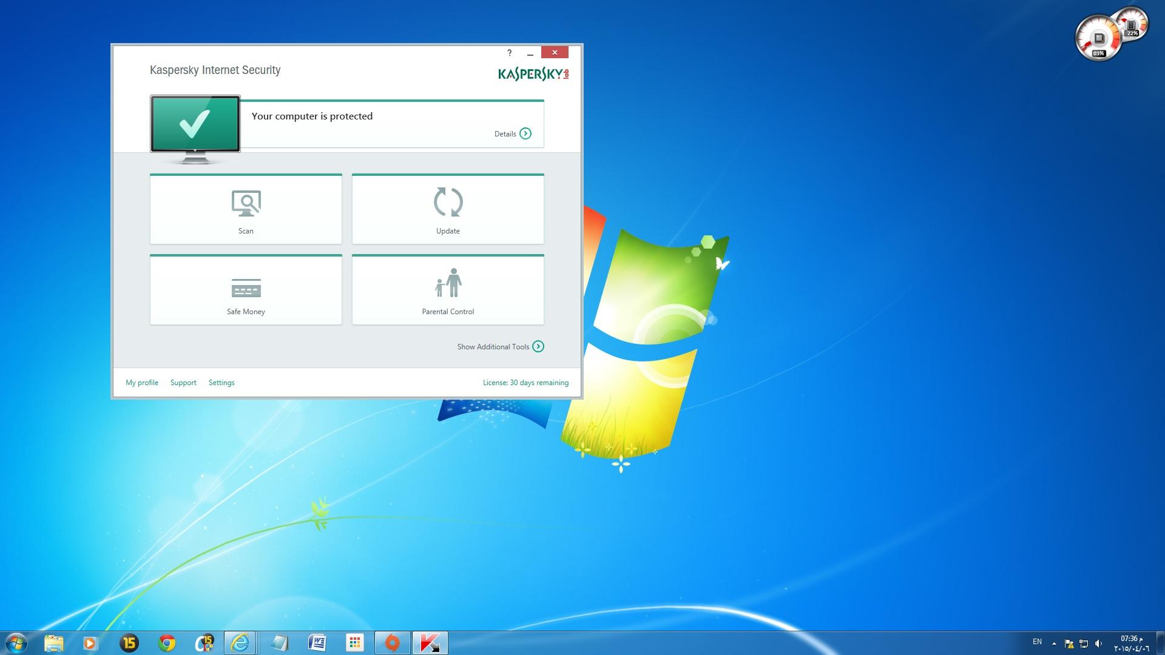
Task: Switch to Internet Explorer in taskbar
Action: point(240,643)
